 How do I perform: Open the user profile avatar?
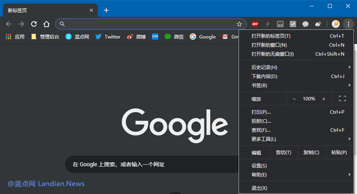point(336,24)
